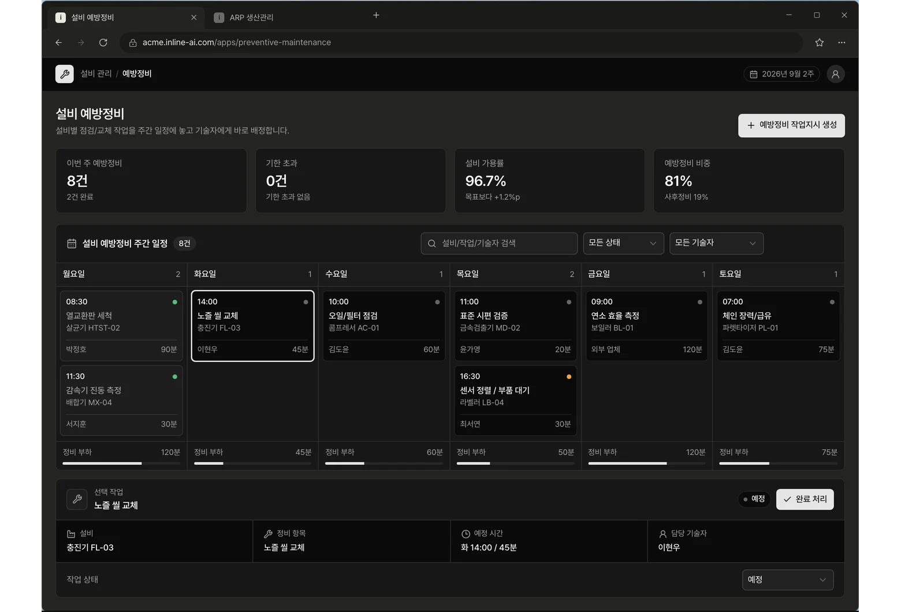Open the 09:00 연소 효율 측정 card
Viewport: 901px width, 612px height.
tap(646, 326)
